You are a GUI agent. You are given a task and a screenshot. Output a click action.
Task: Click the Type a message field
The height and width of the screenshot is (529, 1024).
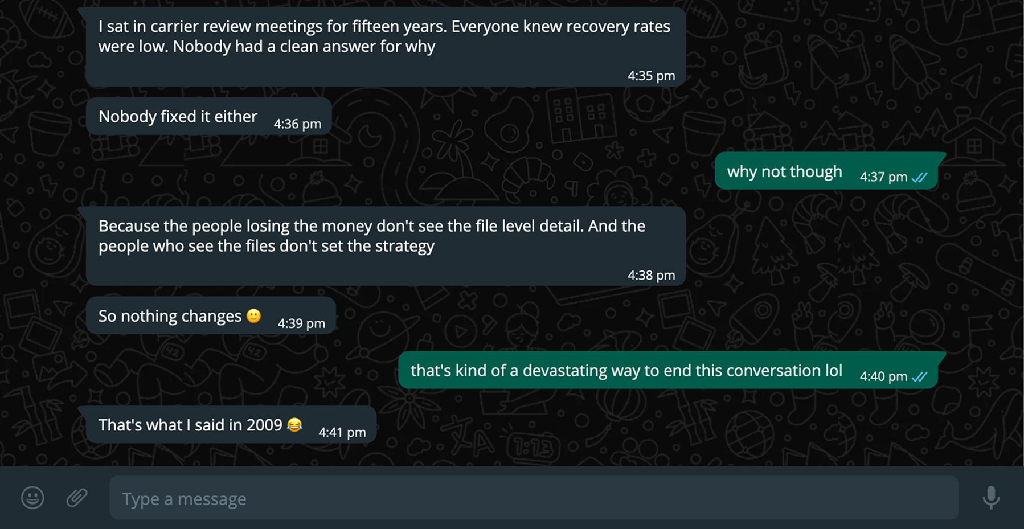[x=533, y=498]
